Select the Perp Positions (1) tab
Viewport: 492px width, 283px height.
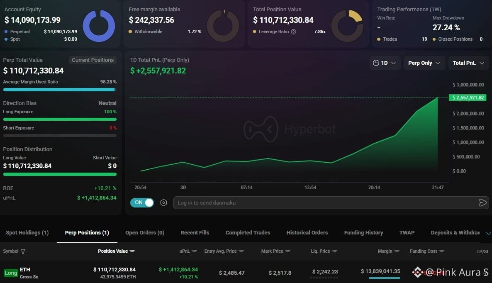[x=87, y=232]
